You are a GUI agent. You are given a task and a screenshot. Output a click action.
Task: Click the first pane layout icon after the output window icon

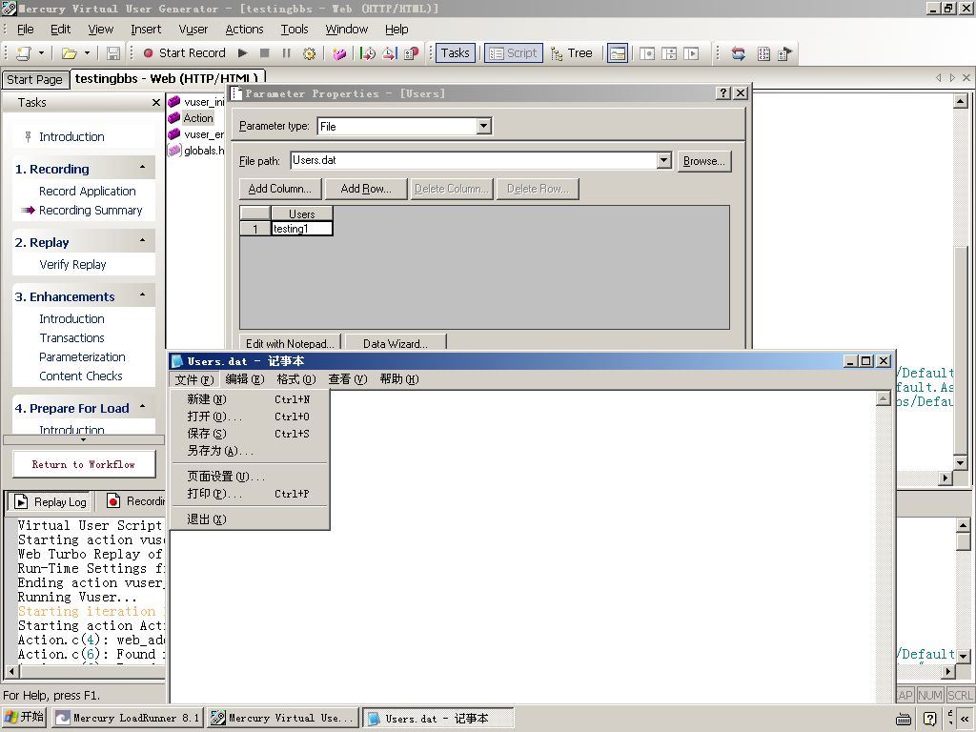tap(647, 53)
